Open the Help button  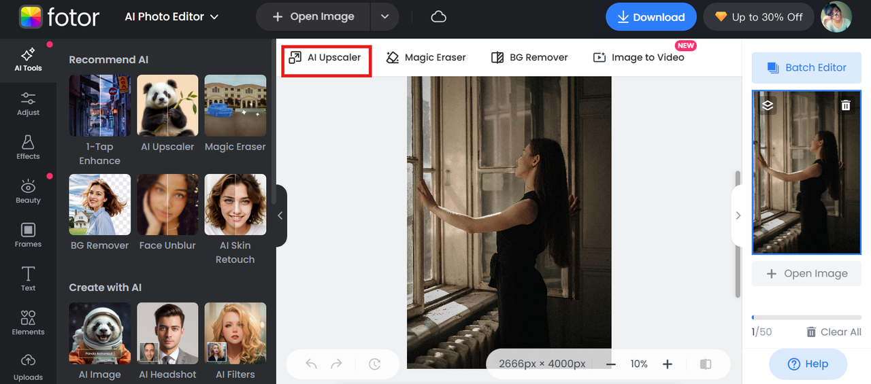click(808, 364)
